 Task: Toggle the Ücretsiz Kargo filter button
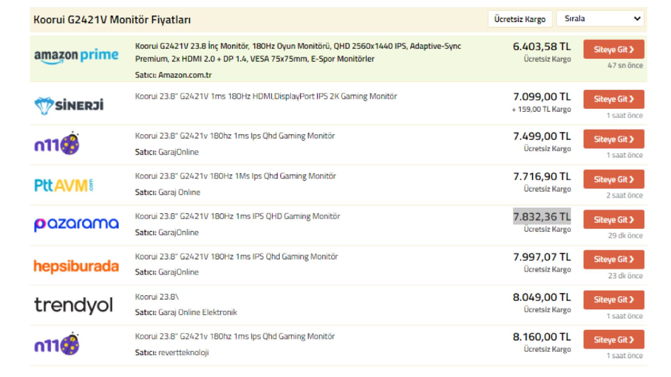(x=520, y=19)
